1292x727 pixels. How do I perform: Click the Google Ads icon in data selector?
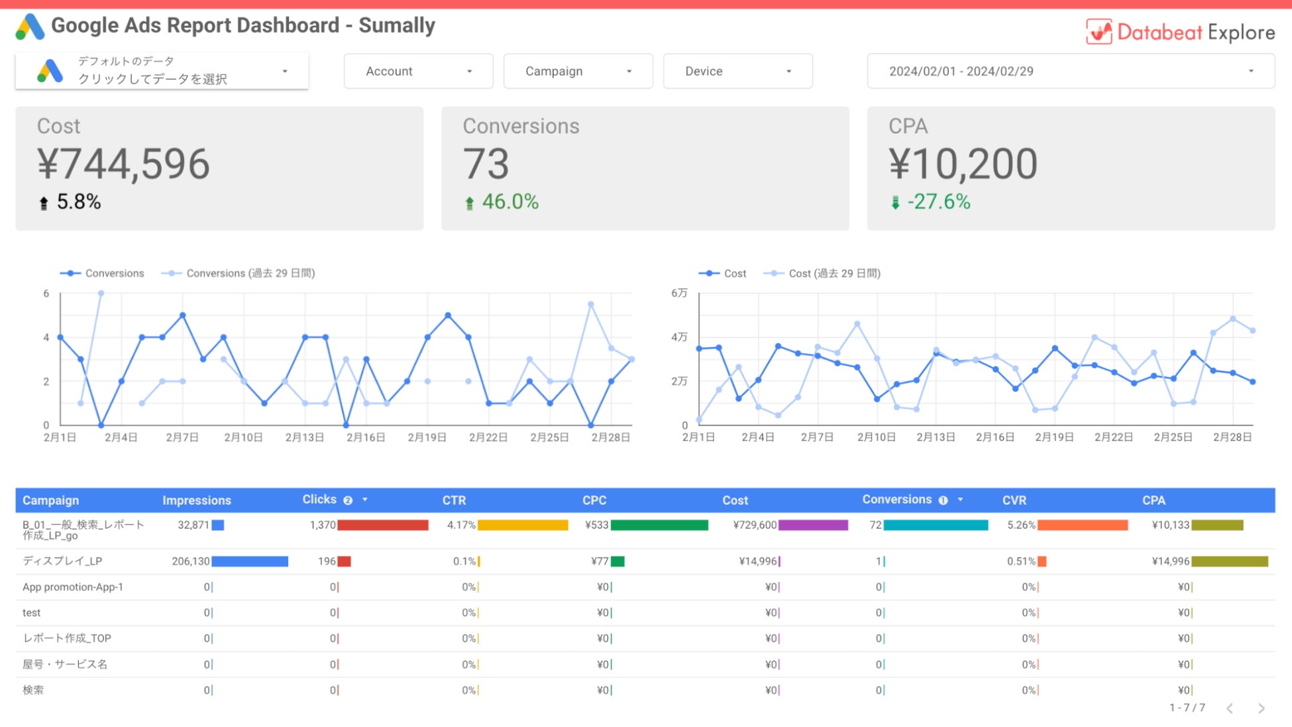(50, 71)
